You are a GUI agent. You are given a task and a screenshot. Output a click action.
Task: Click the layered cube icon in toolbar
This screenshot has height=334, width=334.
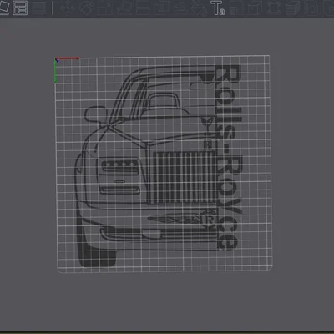pos(292,8)
